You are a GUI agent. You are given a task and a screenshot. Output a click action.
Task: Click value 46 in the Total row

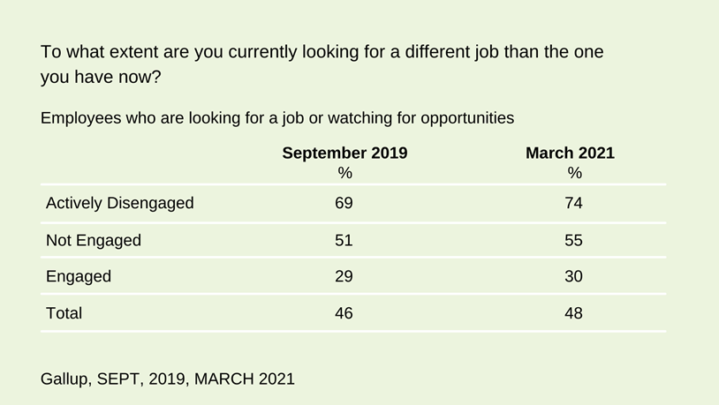pyautogui.click(x=344, y=312)
